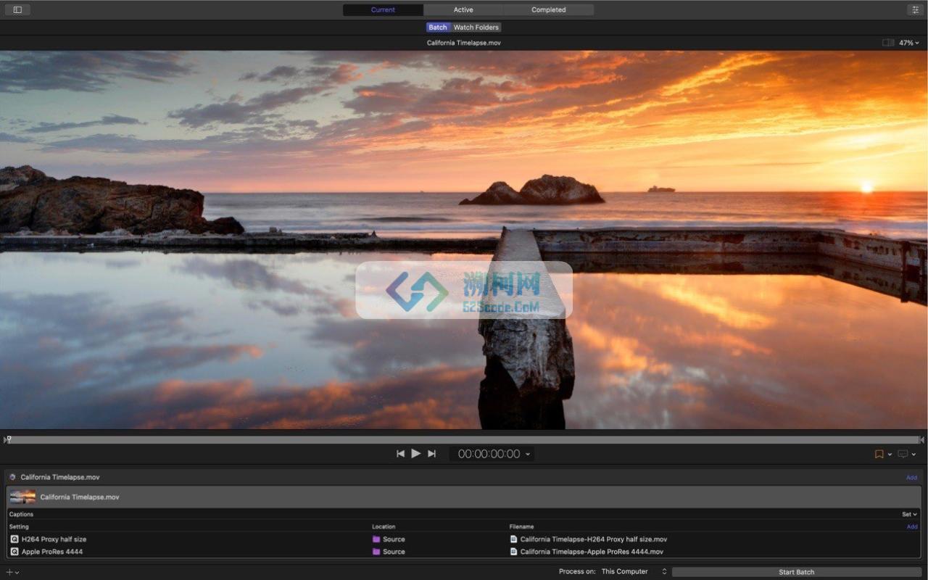Select the California Timelapse.mov thumbnail

[22, 497]
